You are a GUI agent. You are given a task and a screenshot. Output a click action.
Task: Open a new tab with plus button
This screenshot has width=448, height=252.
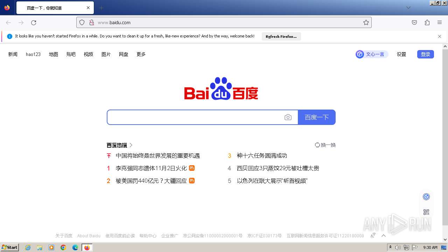(x=101, y=8)
